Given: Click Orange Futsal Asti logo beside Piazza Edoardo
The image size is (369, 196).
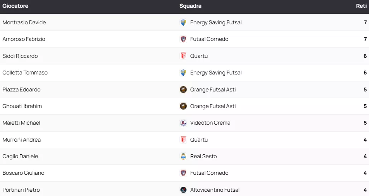Looking at the screenshot, I should point(183,90).
